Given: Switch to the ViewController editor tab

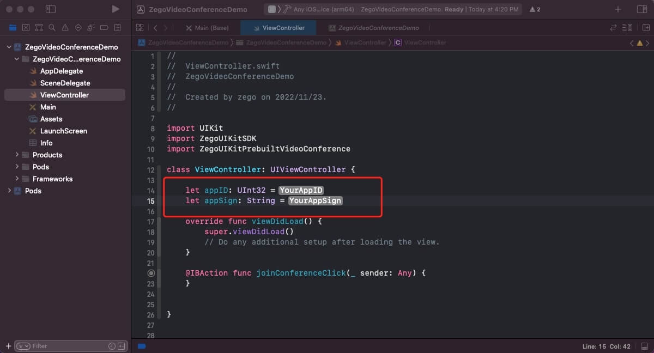Looking at the screenshot, I should [278, 28].
